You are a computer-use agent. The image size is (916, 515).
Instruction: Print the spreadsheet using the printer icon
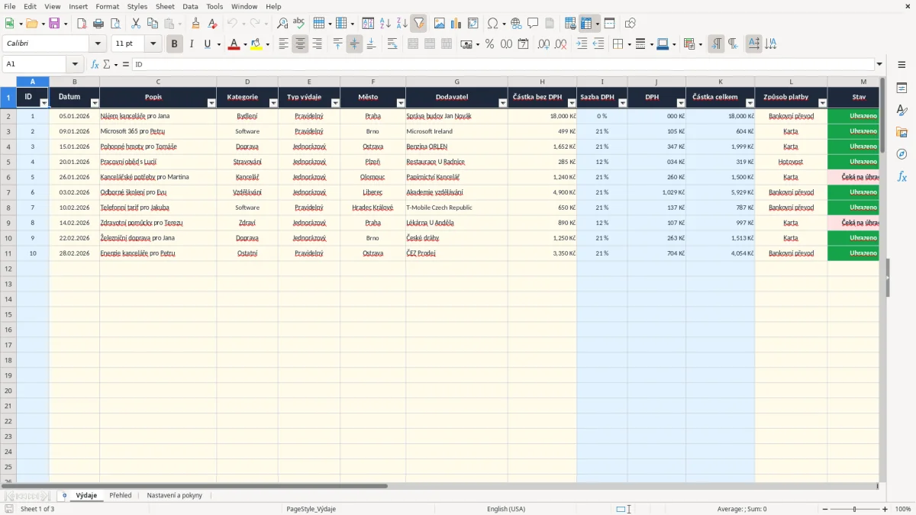(x=98, y=24)
